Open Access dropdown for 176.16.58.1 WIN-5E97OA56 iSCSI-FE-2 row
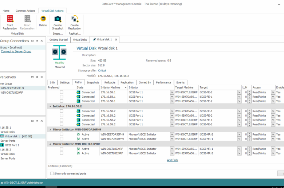The width and height of the screenshot is (284, 188). (273, 101)
